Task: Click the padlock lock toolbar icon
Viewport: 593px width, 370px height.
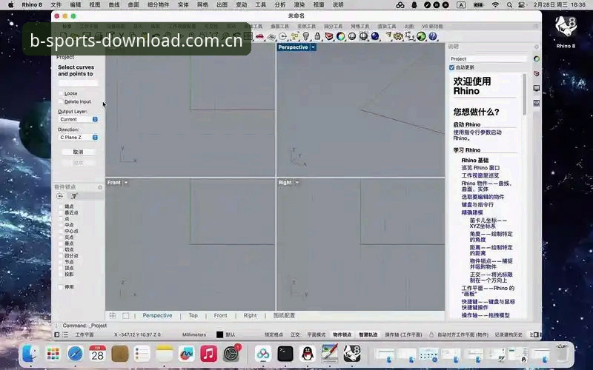Action: [317, 36]
